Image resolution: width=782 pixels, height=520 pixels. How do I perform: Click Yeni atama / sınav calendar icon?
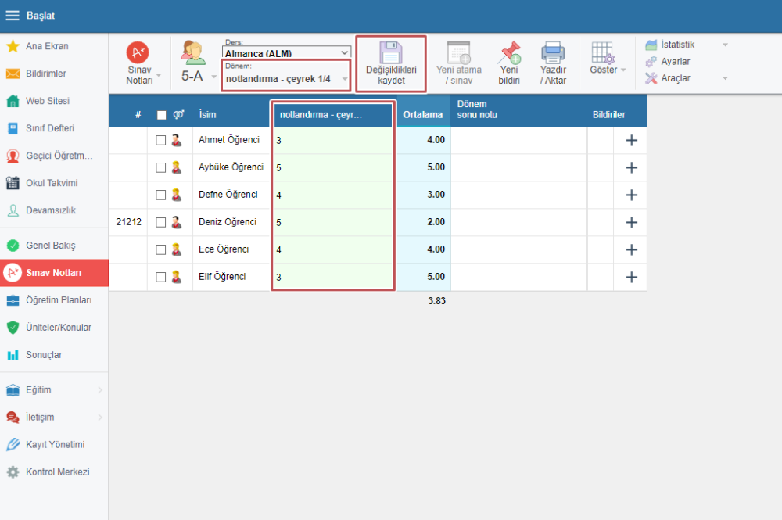pyautogui.click(x=459, y=52)
